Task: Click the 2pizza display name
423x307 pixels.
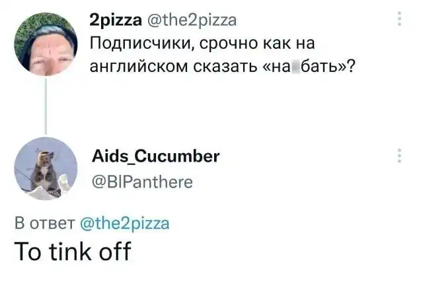Action: 116,21
